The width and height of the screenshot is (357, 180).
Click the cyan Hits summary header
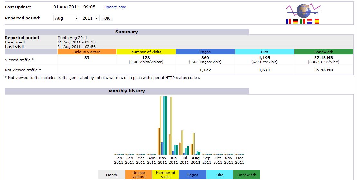(264, 52)
